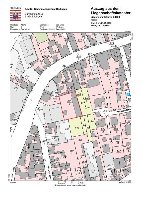This screenshot has height=200, width=141.
Task: Click parcel 642 in the map
Action: [80, 140]
